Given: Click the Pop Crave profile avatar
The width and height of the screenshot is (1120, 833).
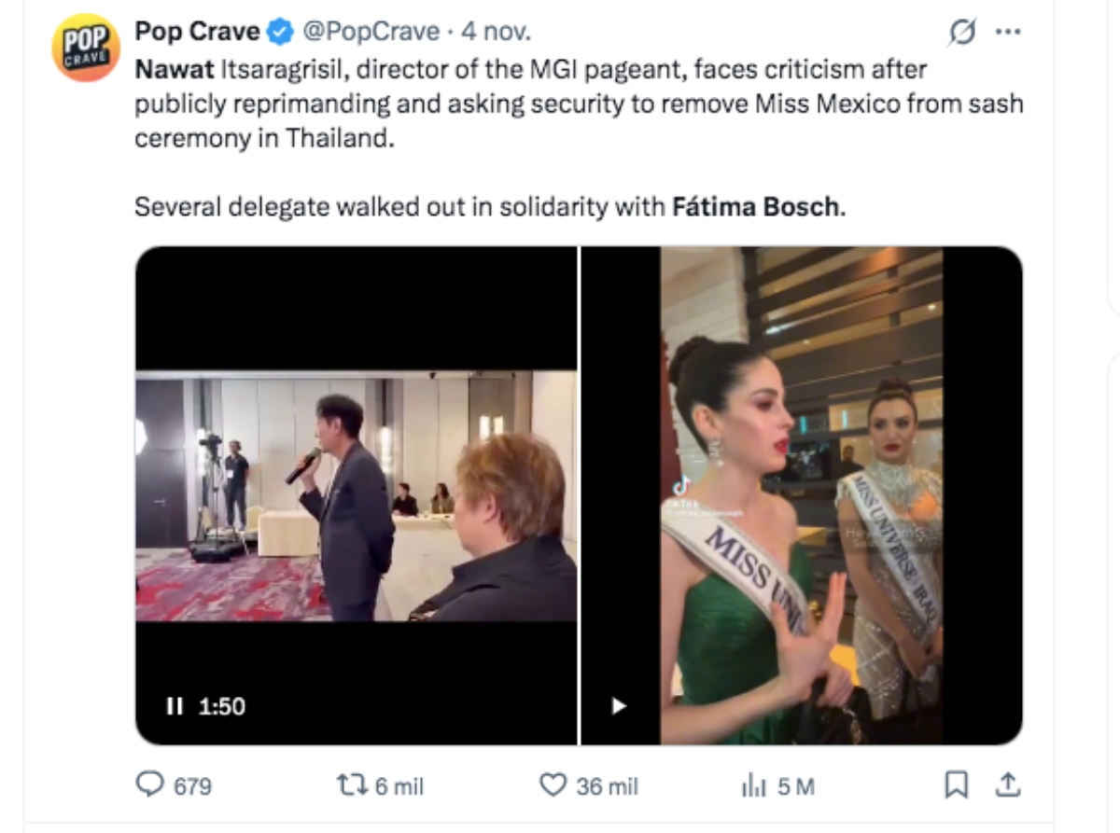Looking at the screenshot, I should point(85,49).
